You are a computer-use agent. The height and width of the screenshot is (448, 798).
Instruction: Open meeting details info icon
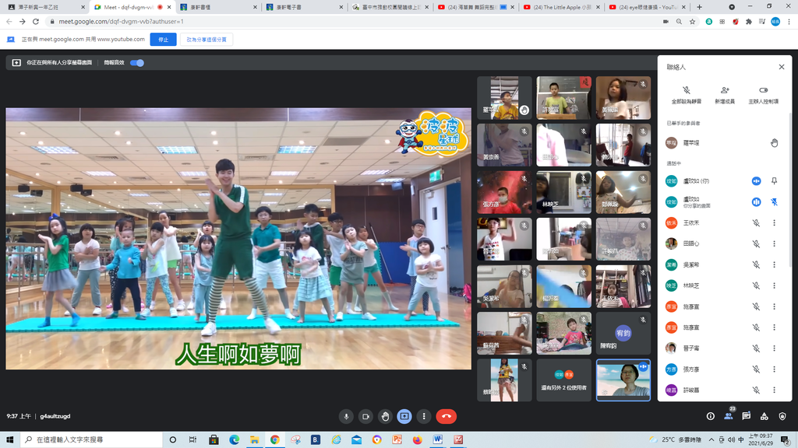(711, 417)
